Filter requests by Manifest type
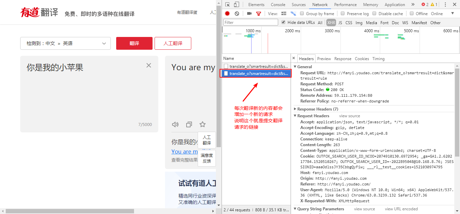Image resolution: width=460 pixels, height=214 pixels. 419,23
